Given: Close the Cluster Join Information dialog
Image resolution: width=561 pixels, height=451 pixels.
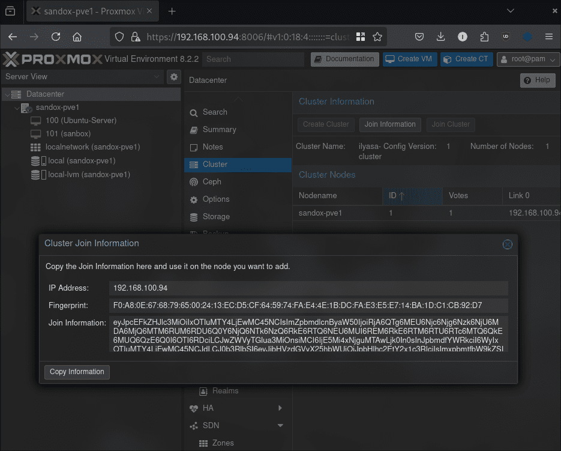Looking at the screenshot, I should (x=507, y=244).
